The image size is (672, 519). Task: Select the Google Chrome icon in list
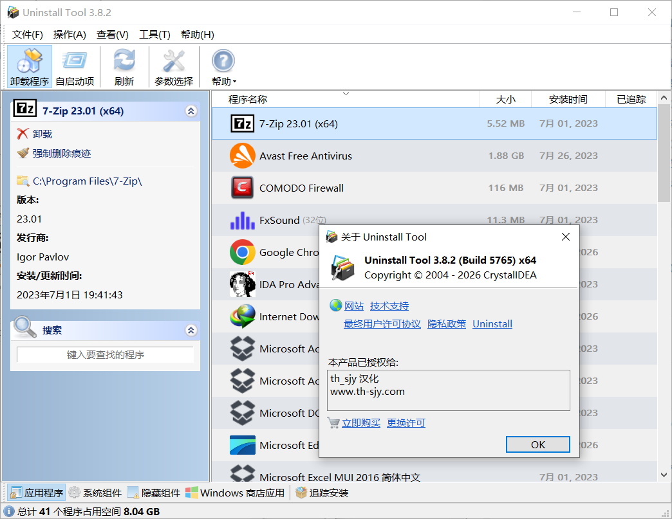point(243,252)
